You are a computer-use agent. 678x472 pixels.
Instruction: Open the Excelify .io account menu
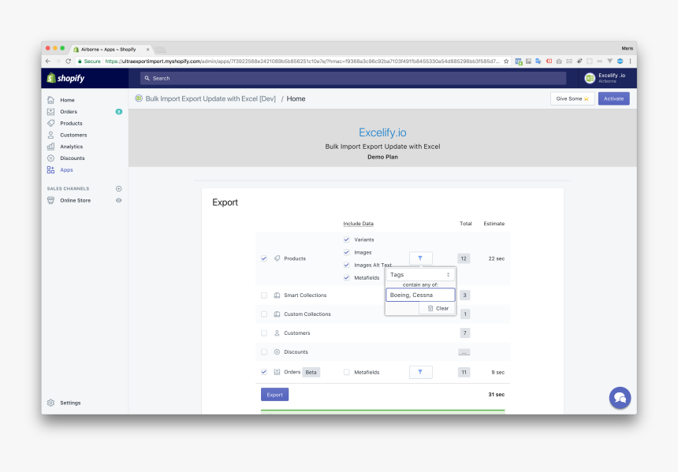[605, 78]
